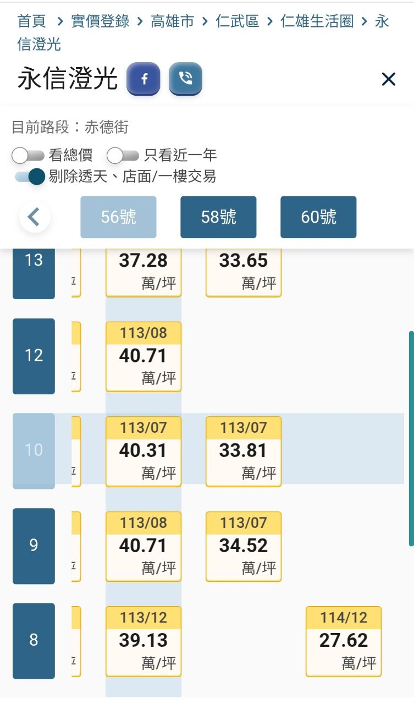Select floor 8 button

(33, 641)
